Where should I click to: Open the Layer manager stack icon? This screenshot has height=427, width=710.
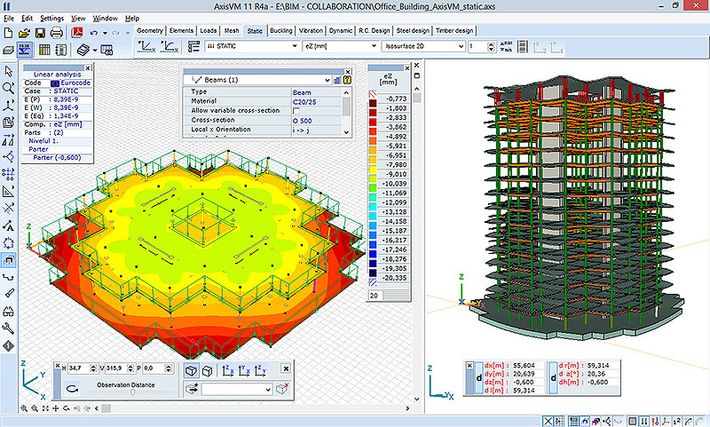(x=8, y=50)
